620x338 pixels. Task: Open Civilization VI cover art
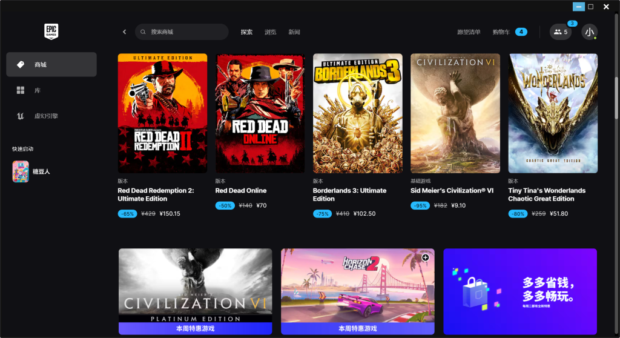point(455,113)
